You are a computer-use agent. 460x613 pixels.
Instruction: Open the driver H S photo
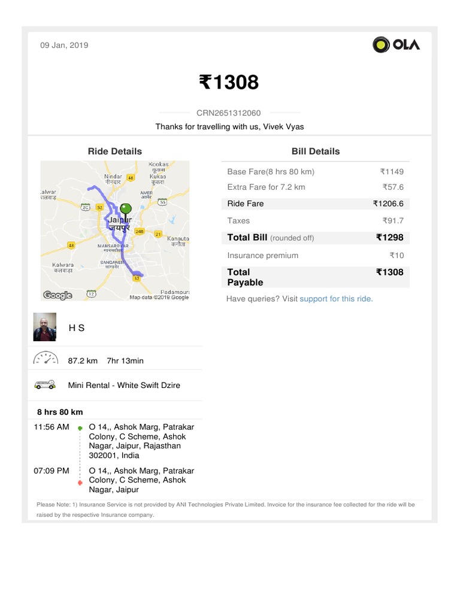[45, 327]
